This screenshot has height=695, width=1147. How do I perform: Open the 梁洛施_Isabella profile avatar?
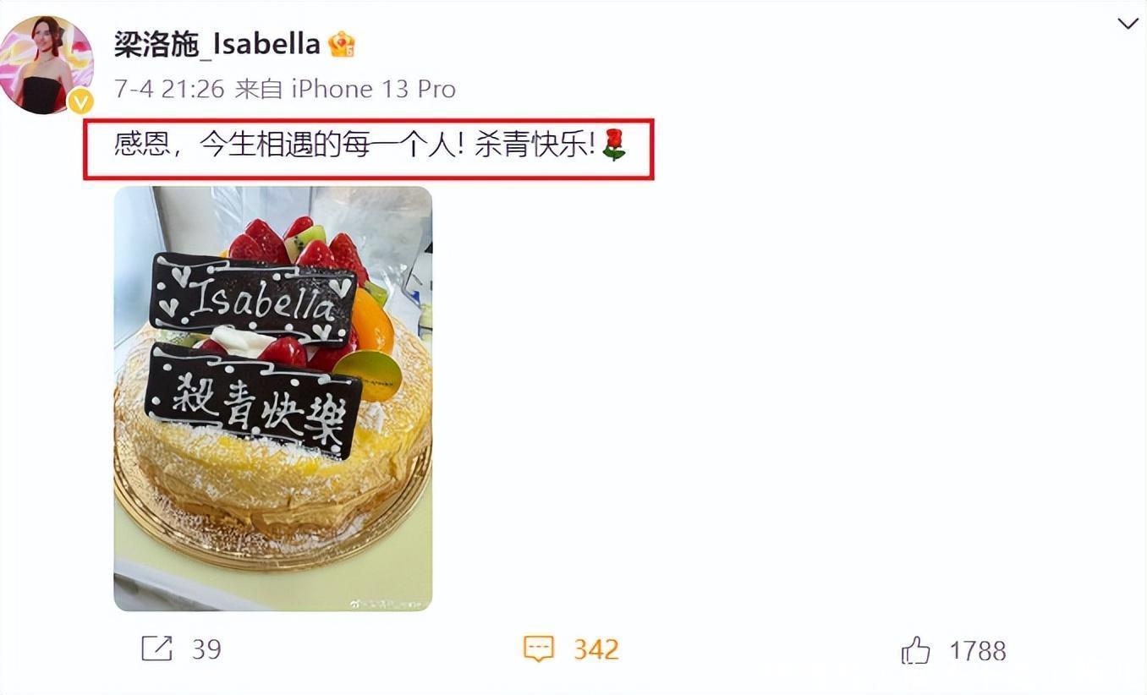[47, 63]
